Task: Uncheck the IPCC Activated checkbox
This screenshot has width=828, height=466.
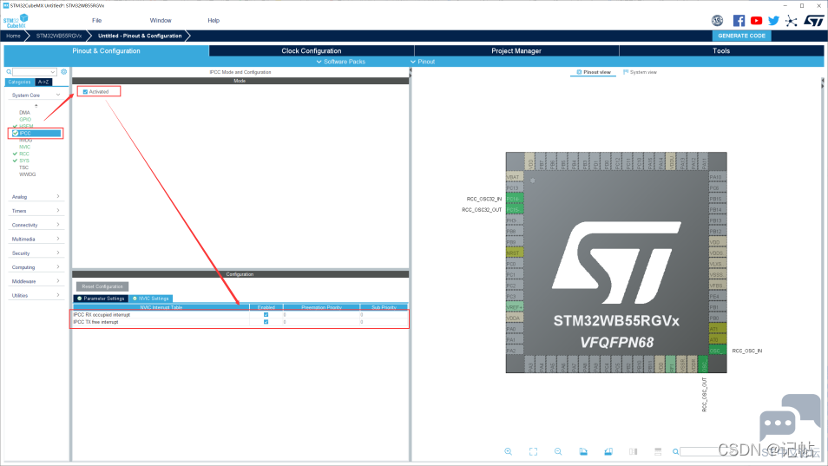Action: 85,92
